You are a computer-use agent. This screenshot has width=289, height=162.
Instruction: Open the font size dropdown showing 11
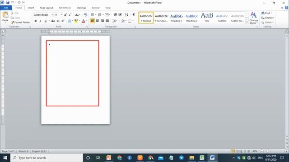coord(61,15)
